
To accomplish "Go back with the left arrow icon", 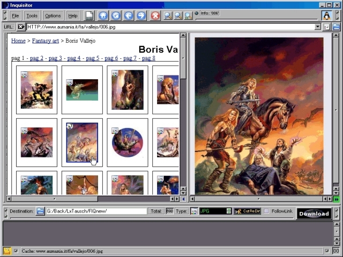I will coord(129,16).
